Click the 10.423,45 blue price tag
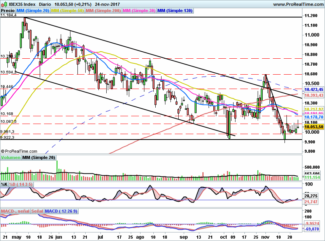Image resolution: width=325 pixels, height=241 pixels. point(314,89)
